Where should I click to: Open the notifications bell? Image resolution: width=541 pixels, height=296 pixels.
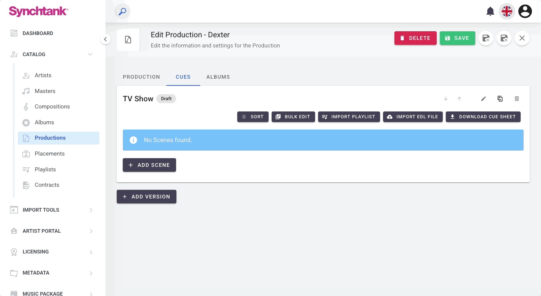click(490, 12)
